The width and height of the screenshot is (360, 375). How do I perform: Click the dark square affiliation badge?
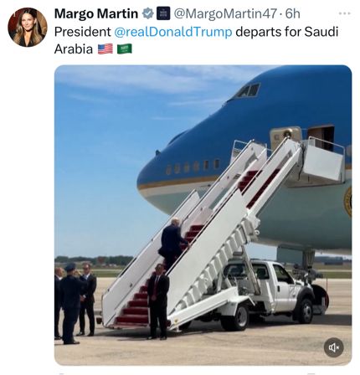[x=163, y=13]
